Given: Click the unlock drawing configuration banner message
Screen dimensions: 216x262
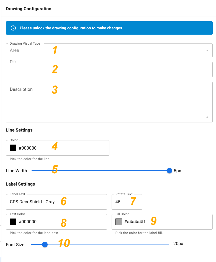Looking at the screenshot, I should (71, 28).
